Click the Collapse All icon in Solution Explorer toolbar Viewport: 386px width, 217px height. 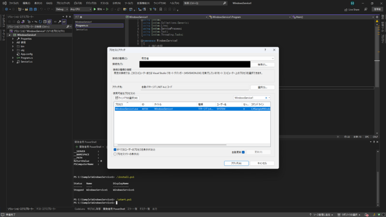click(x=45, y=22)
